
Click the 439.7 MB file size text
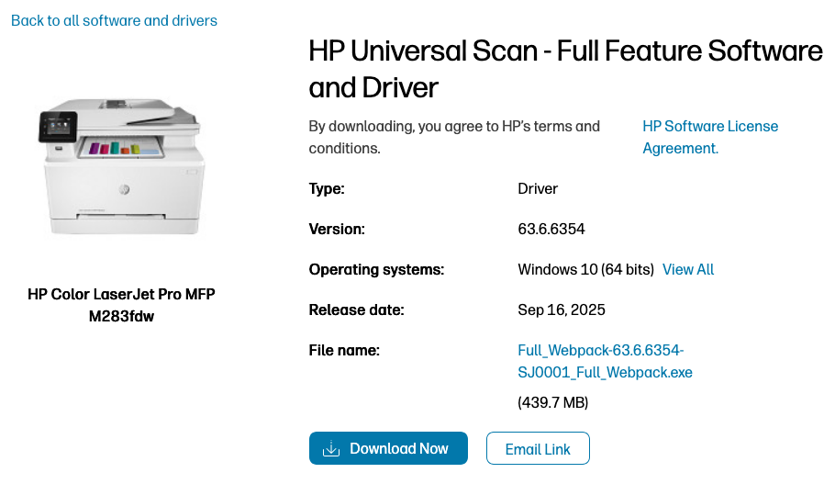coord(553,402)
